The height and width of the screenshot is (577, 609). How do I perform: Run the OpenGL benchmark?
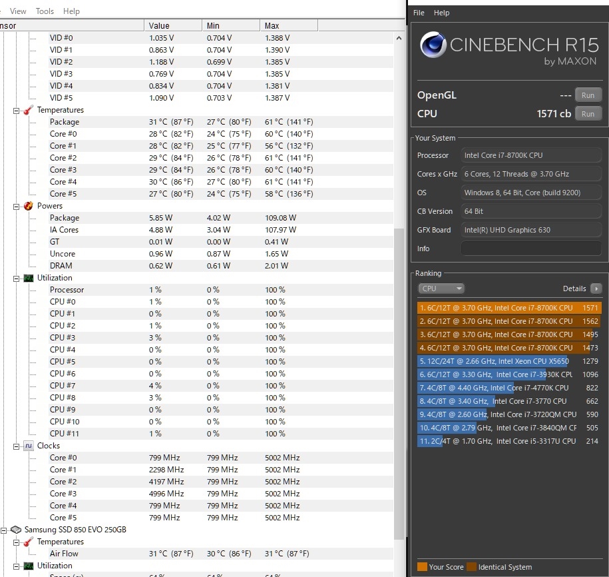(588, 95)
